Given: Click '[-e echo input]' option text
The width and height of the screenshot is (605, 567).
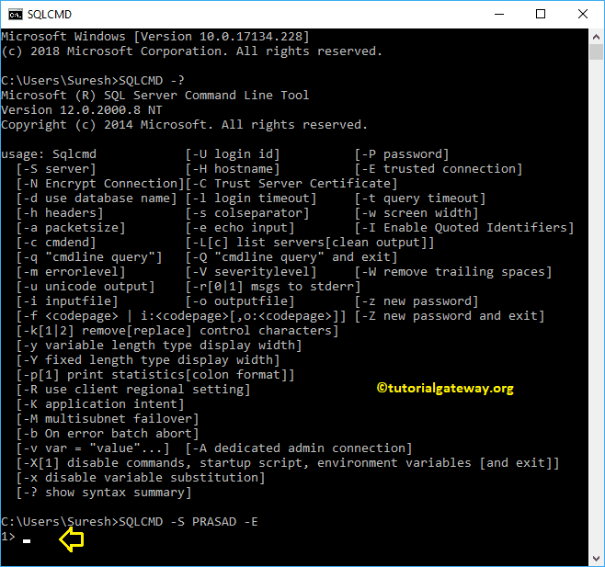Looking at the screenshot, I should pyautogui.click(x=240, y=228).
